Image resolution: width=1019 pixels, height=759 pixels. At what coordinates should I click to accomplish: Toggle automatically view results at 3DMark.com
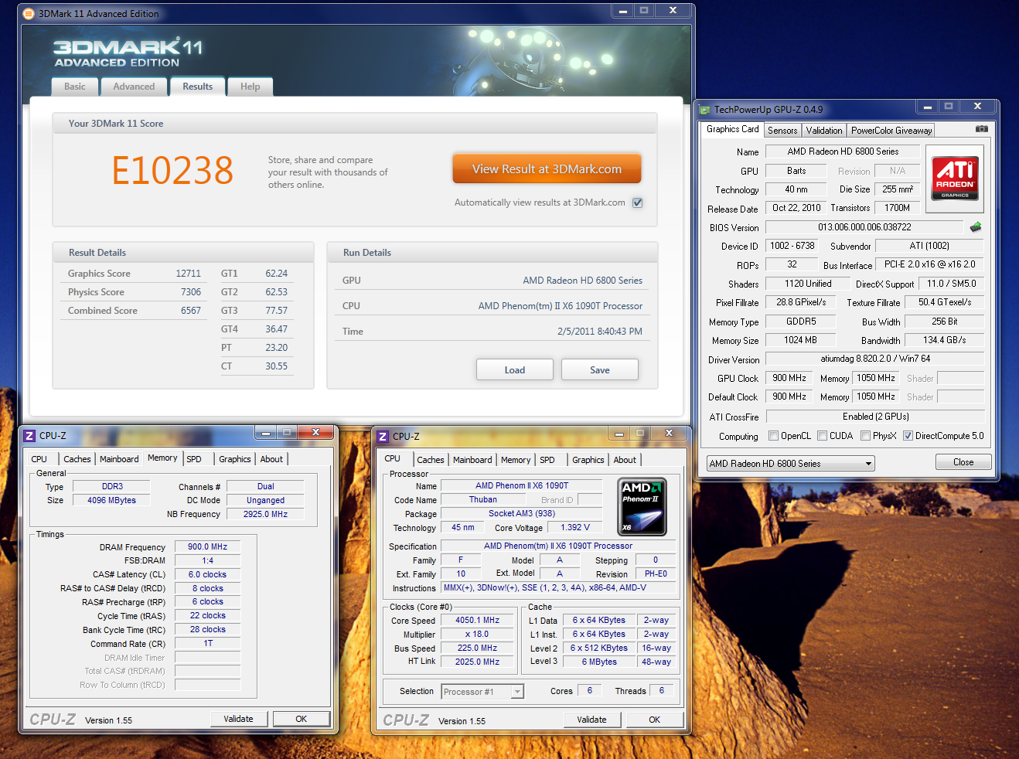pos(638,203)
